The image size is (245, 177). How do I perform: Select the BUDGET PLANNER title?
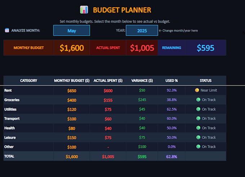coord(122,10)
